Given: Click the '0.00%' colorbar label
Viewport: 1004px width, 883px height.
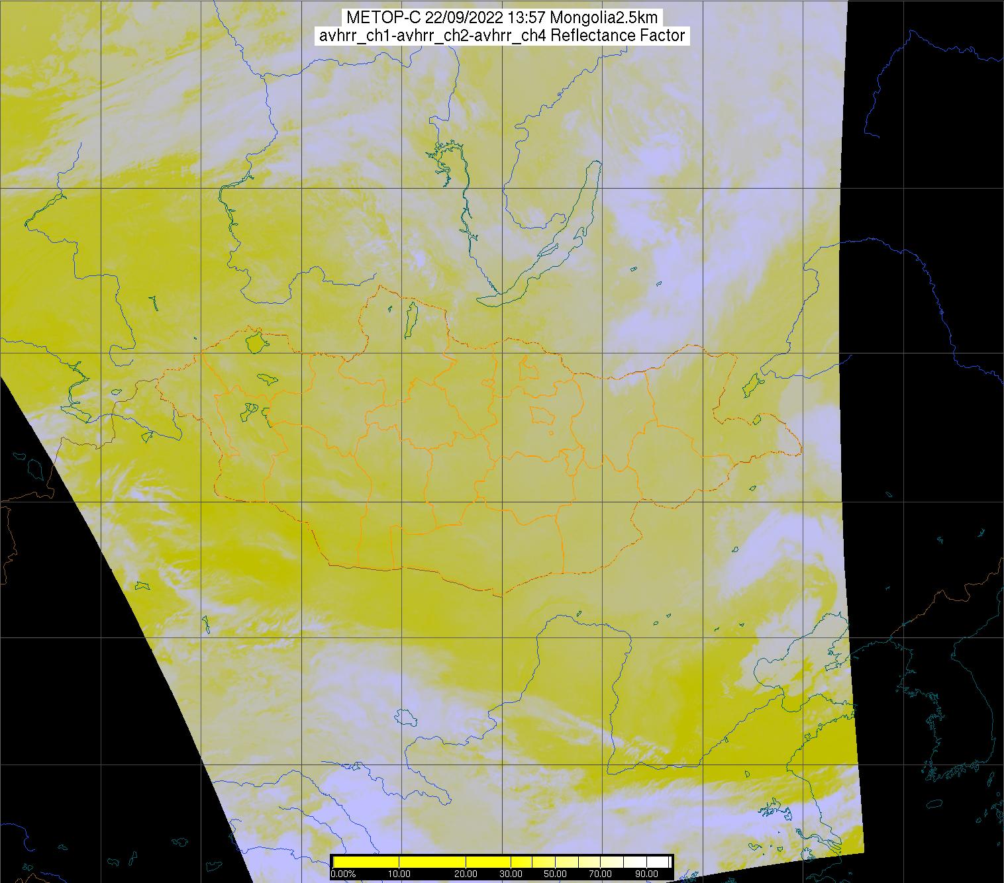Looking at the screenshot, I should (343, 874).
